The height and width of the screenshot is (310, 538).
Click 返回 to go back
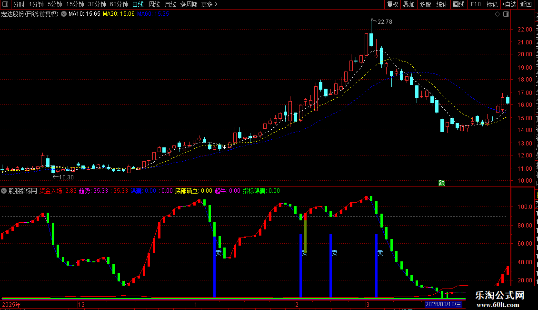pos(526,4)
